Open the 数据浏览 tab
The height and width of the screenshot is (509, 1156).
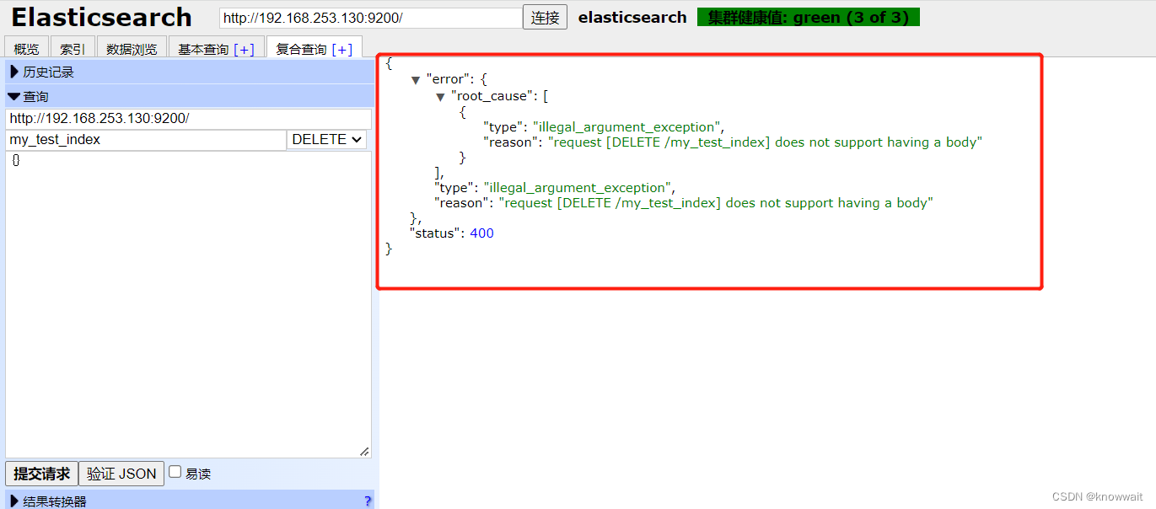point(132,49)
